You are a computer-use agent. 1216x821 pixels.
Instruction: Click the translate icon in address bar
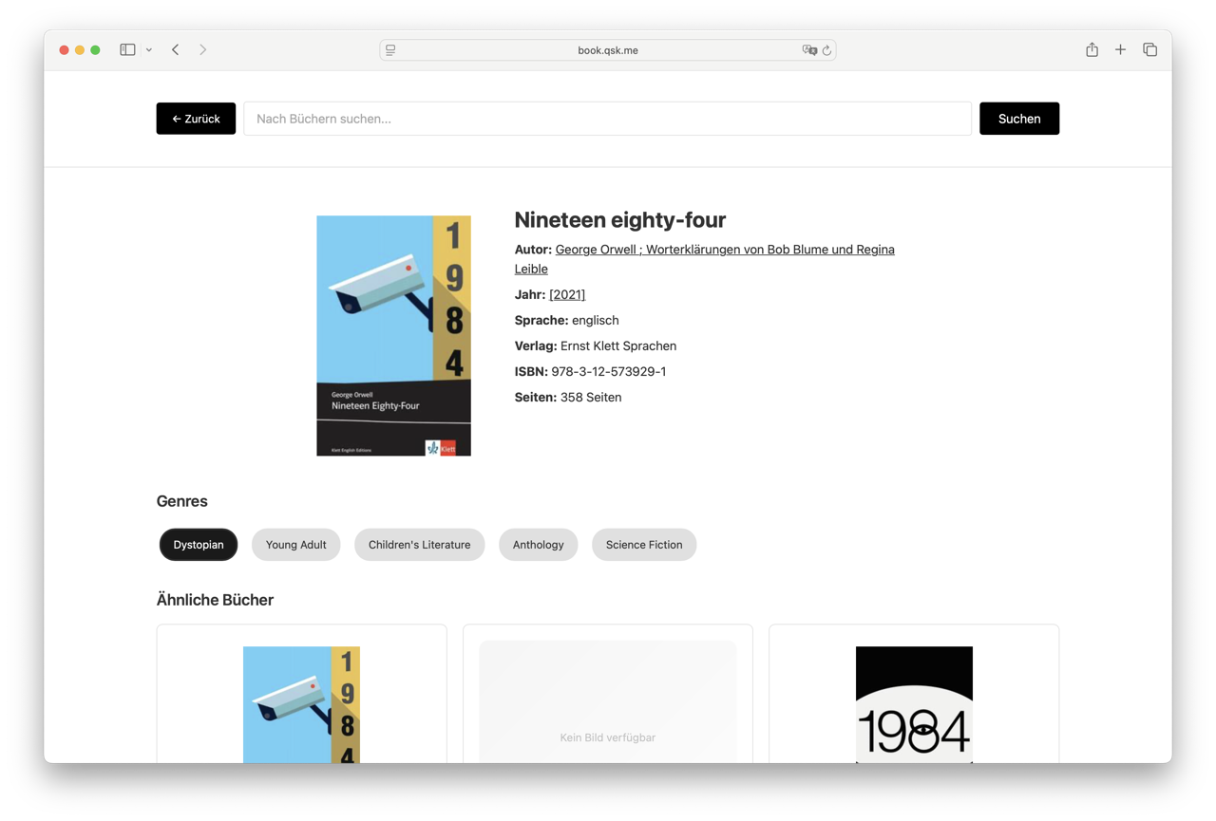pyautogui.click(x=808, y=50)
